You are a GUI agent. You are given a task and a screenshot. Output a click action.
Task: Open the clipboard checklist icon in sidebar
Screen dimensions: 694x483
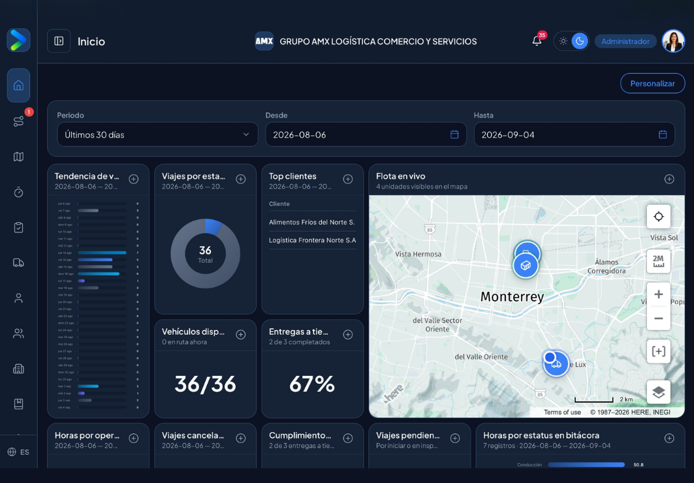point(18,227)
